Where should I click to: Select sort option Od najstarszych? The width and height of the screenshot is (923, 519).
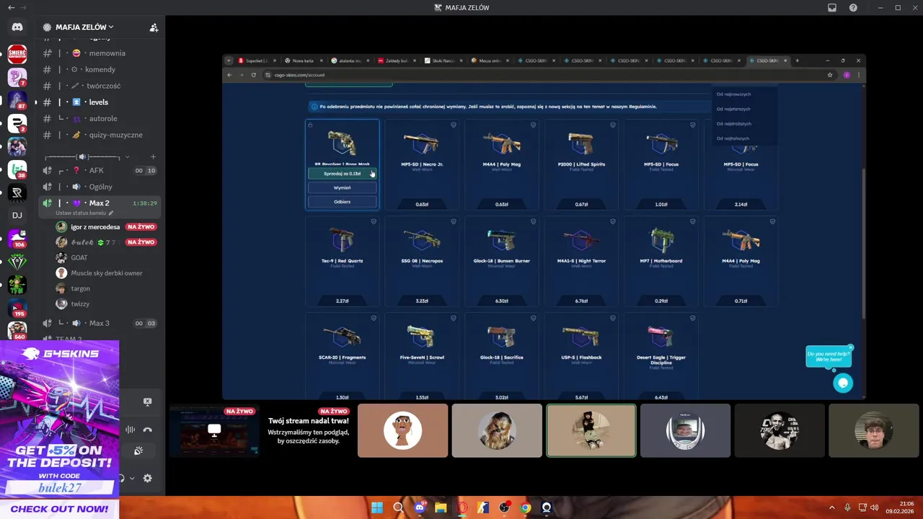coord(733,109)
